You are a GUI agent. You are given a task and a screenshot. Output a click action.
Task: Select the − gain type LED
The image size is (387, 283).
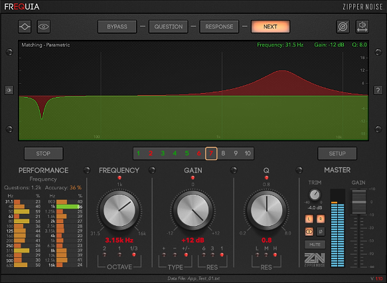pyautogui.click(x=175, y=254)
